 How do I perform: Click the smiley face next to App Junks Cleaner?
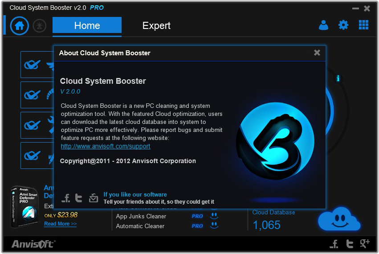[x=214, y=216]
